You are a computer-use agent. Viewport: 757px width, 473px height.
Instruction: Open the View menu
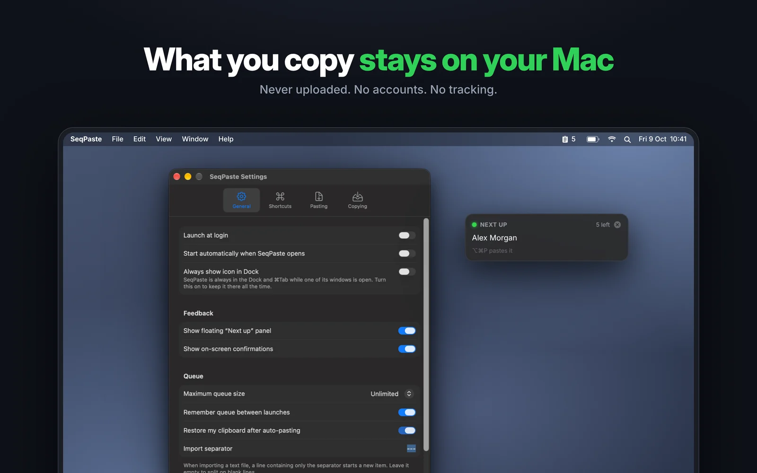coord(164,139)
